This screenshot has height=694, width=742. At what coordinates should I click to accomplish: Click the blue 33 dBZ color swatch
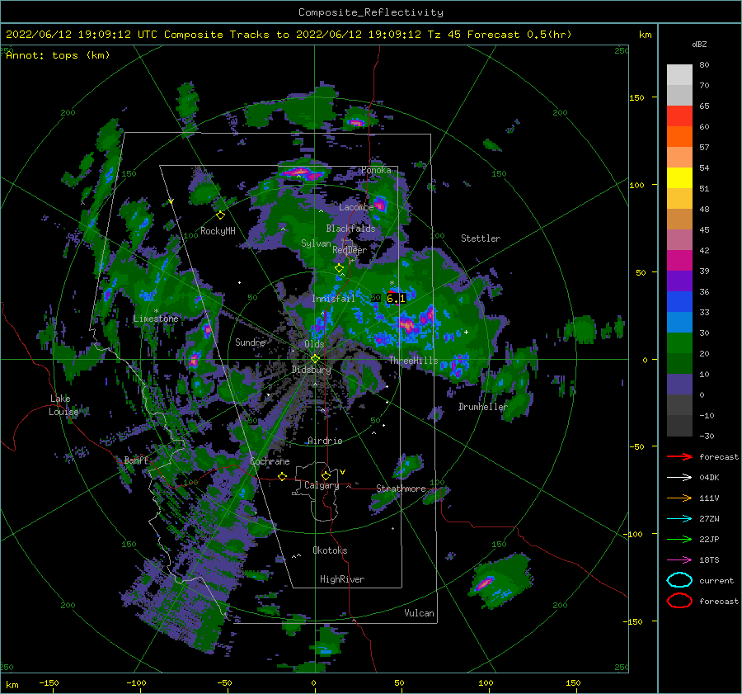pyautogui.click(x=679, y=301)
